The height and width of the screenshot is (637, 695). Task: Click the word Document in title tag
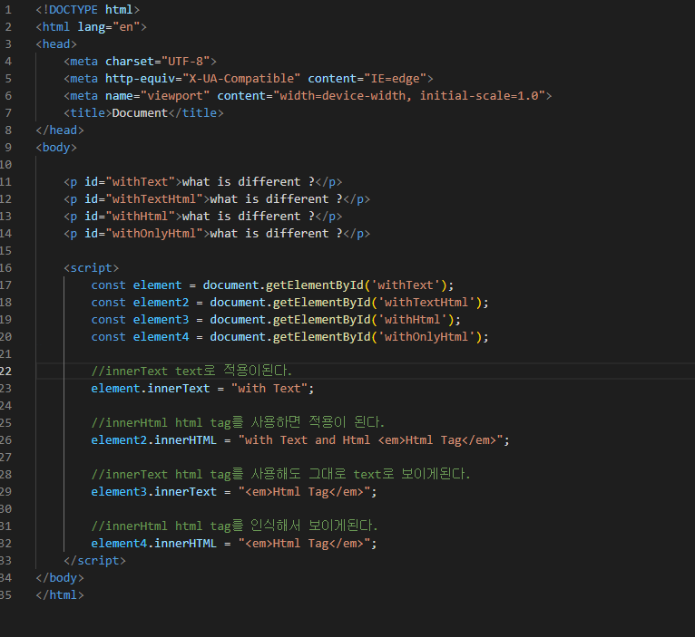(140, 113)
